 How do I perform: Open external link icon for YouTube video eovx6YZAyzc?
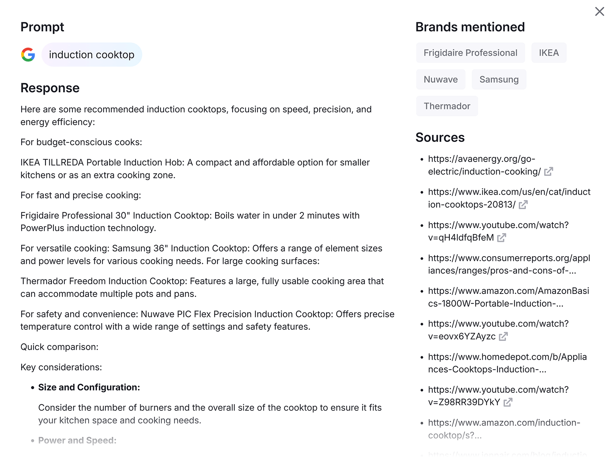pos(503,337)
